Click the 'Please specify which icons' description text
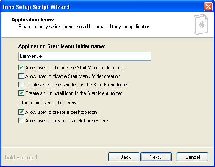Screen dimensions: 215x167 85,27
